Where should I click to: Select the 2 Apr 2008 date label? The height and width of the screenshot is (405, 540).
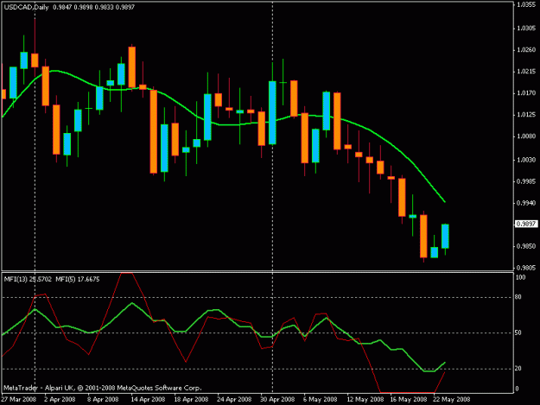[60, 400]
